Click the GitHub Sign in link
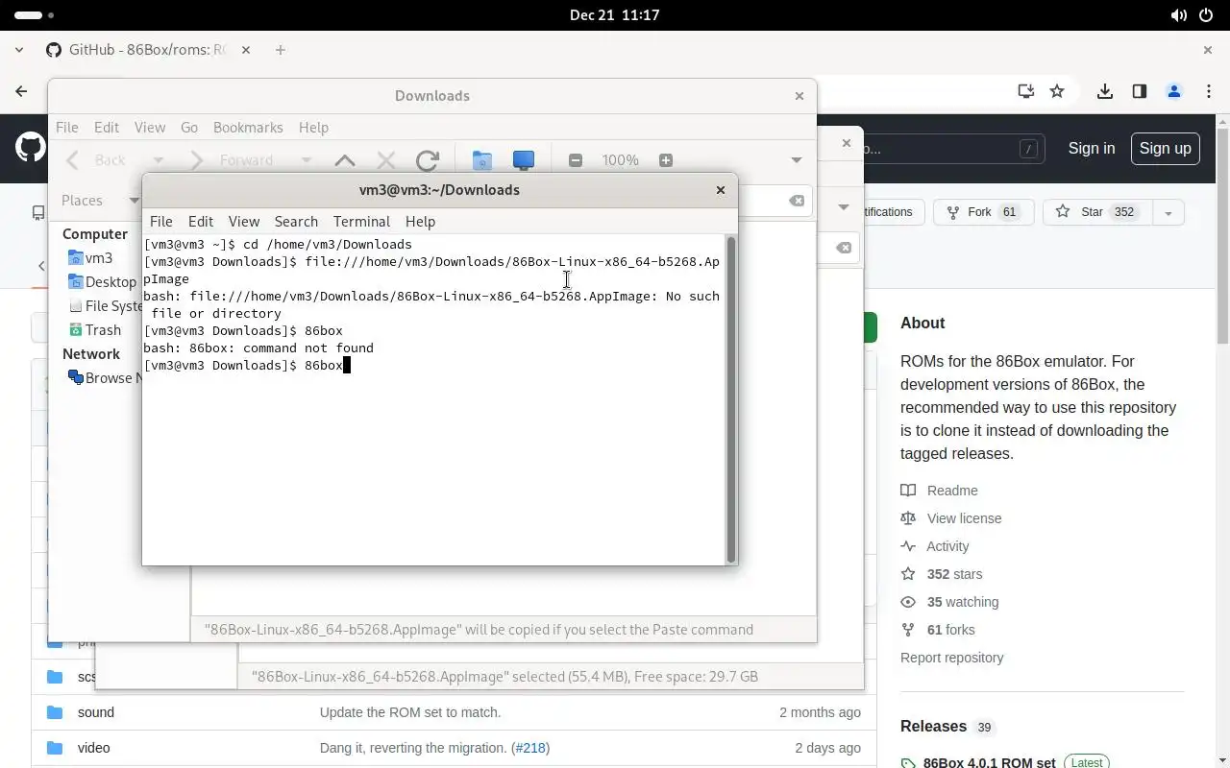The image size is (1230, 768). (x=1092, y=148)
